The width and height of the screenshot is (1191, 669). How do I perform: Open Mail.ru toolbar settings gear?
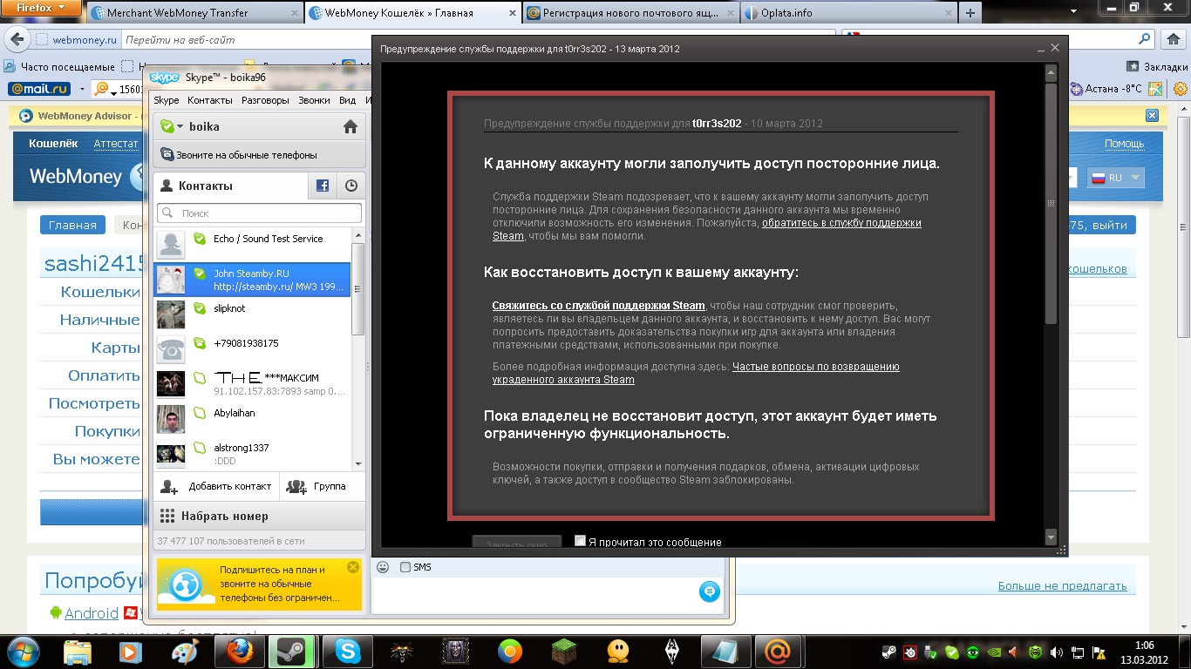(1181, 89)
